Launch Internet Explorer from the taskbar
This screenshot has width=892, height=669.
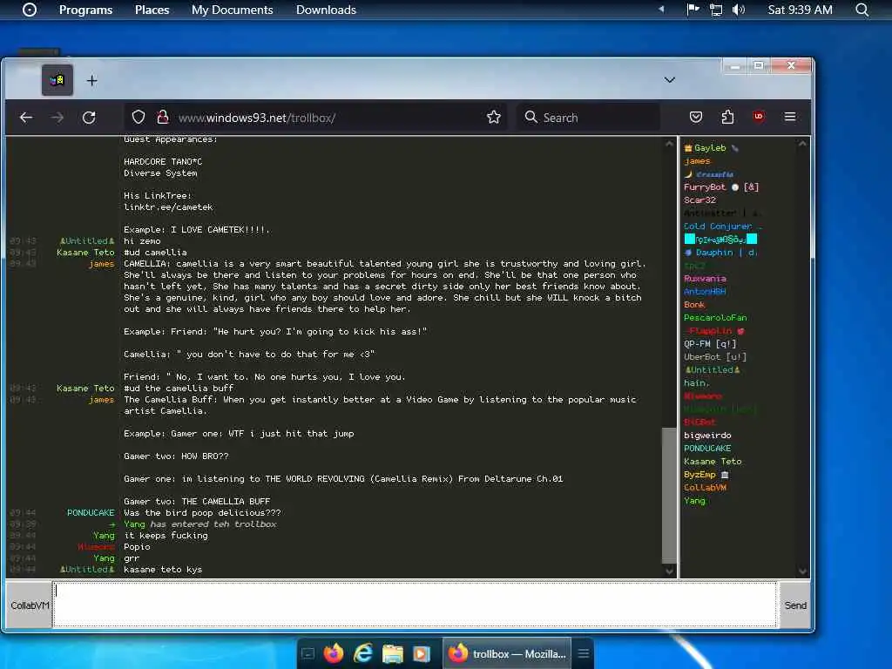[363, 653]
